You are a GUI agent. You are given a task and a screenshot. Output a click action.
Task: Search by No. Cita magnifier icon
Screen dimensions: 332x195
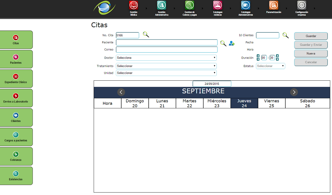(x=146, y=35)
